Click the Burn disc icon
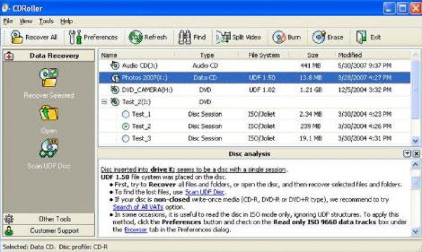Viewport: 422px width, 252px height. point(279,37)
